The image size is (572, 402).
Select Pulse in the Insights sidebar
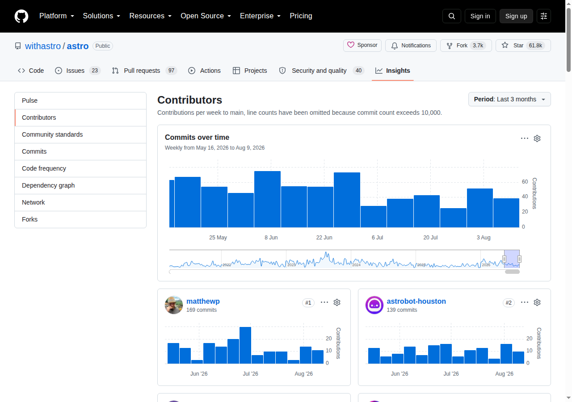click(x=80, y=101)
